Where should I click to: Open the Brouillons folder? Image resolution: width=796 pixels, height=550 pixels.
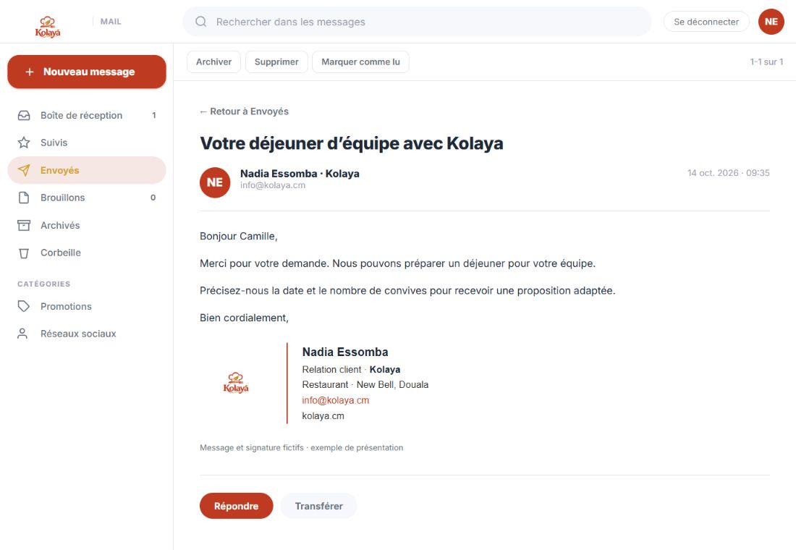click(87, 198)
